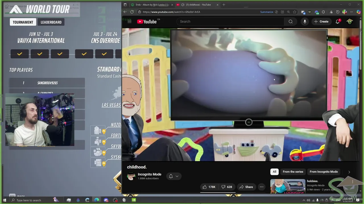Open Incognito Mode channel avatar

click(x=131, y=176)
